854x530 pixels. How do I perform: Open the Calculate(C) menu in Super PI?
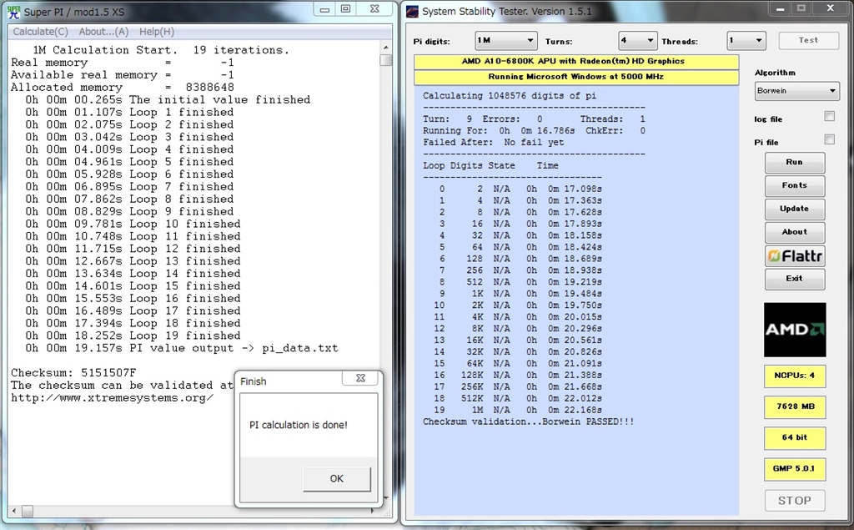[x=40, y=32]
